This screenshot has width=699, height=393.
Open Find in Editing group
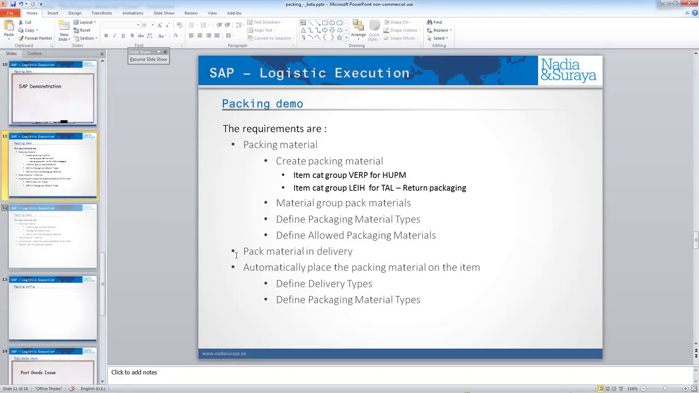tap(435, 22)
